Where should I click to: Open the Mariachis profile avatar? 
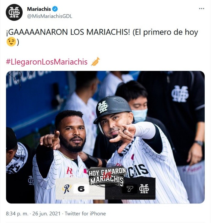[x=14, y=12]
